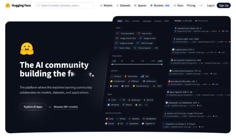This screenshot has width=236, height=139.
Task: Toggle the Text Generation task filter
Action: point(126,33)
